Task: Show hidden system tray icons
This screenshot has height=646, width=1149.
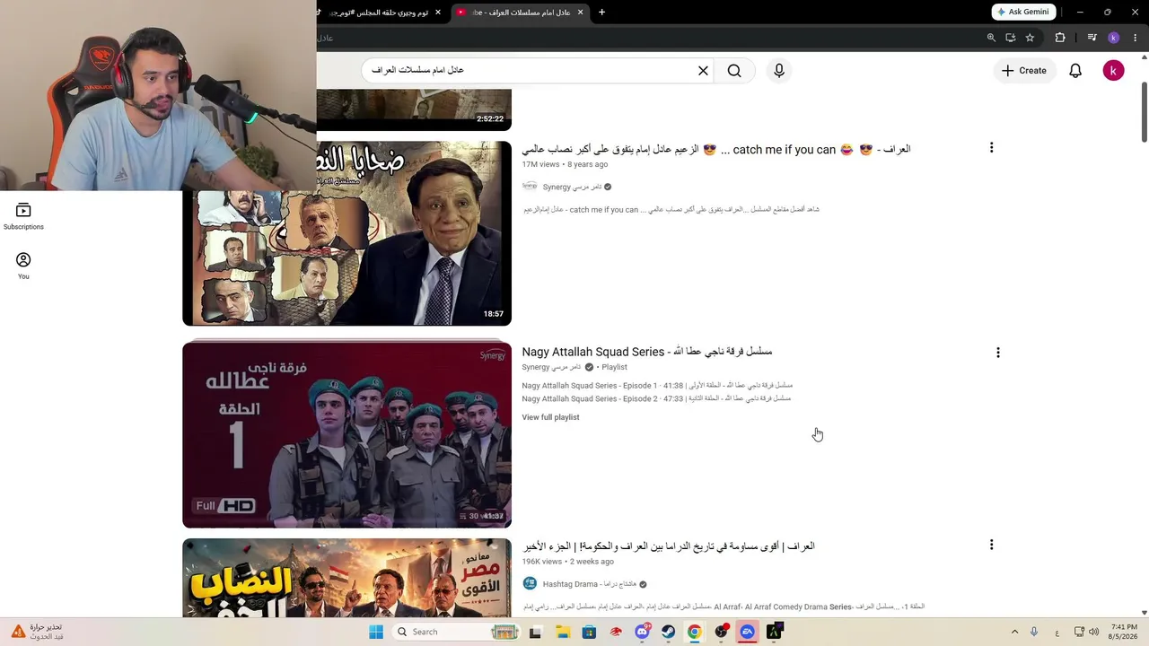Action: [1014, 632]
